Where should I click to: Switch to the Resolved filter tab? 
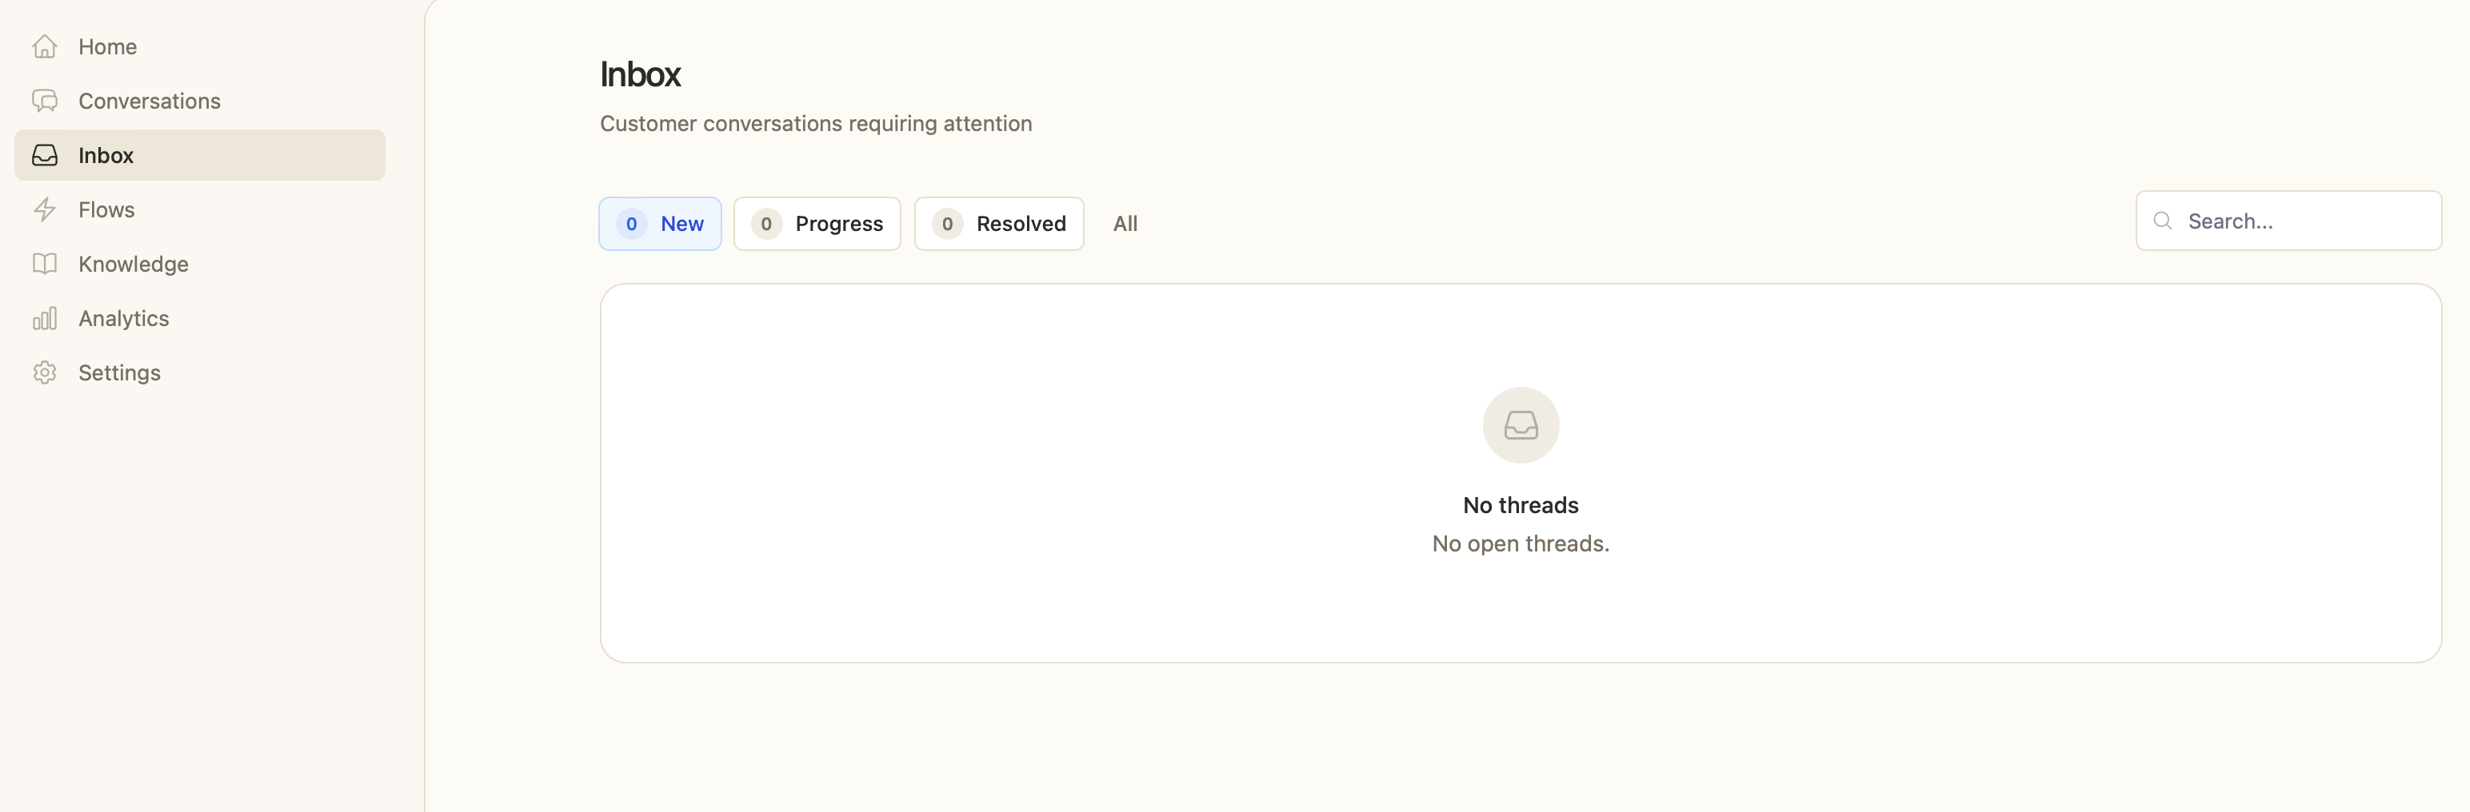point(998,224)
